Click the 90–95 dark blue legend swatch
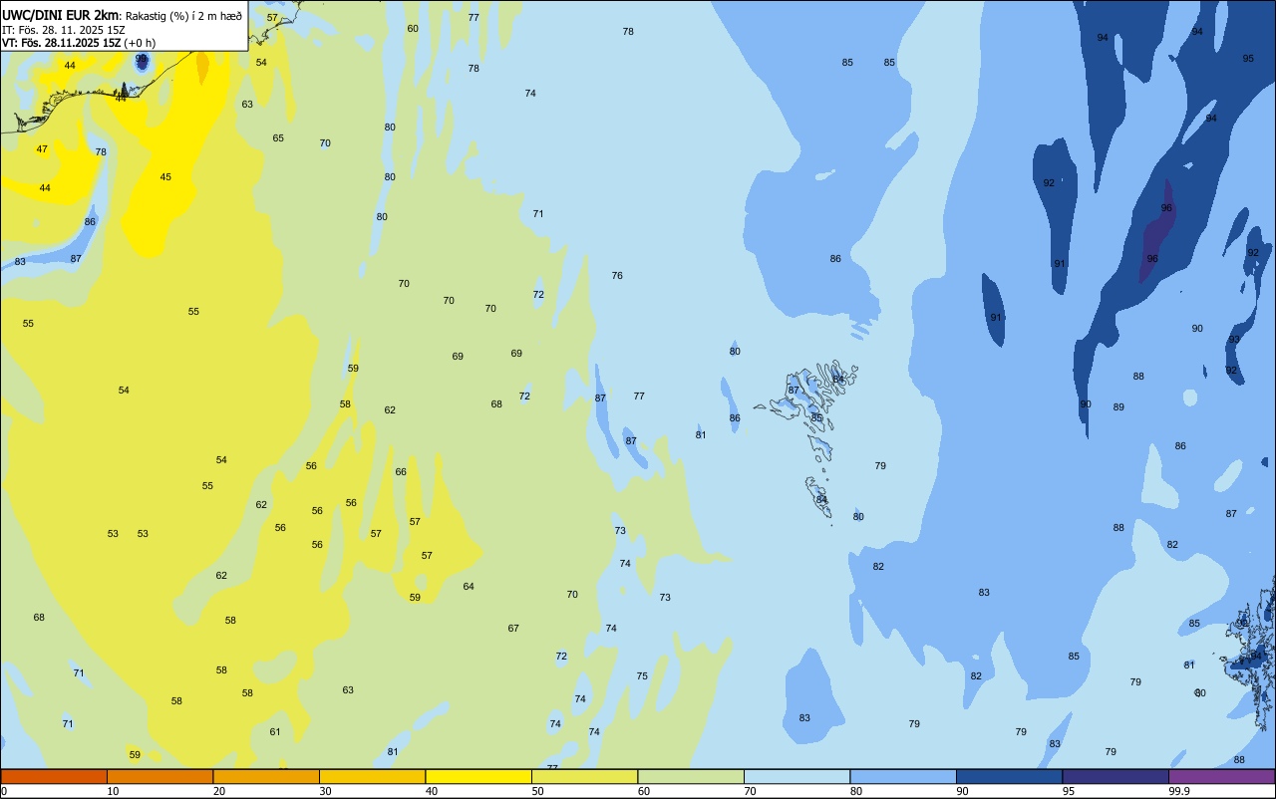Viewport: 1276px width, 799px height. click(x=1009, y=776)
